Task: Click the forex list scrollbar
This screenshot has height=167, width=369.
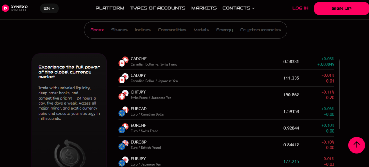Action: click(339, 94)
